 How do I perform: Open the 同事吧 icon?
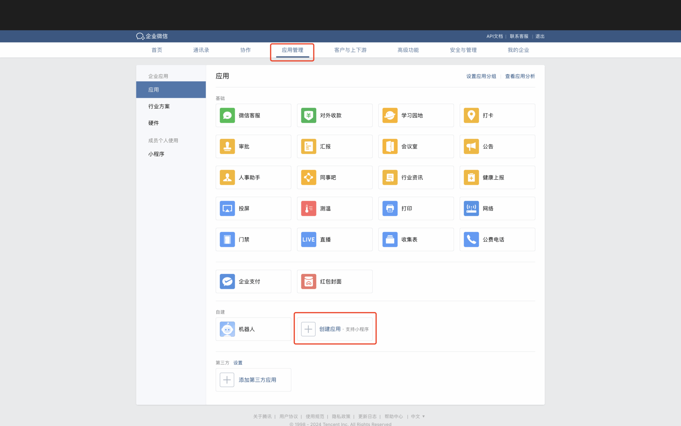[x=309, y=177]
